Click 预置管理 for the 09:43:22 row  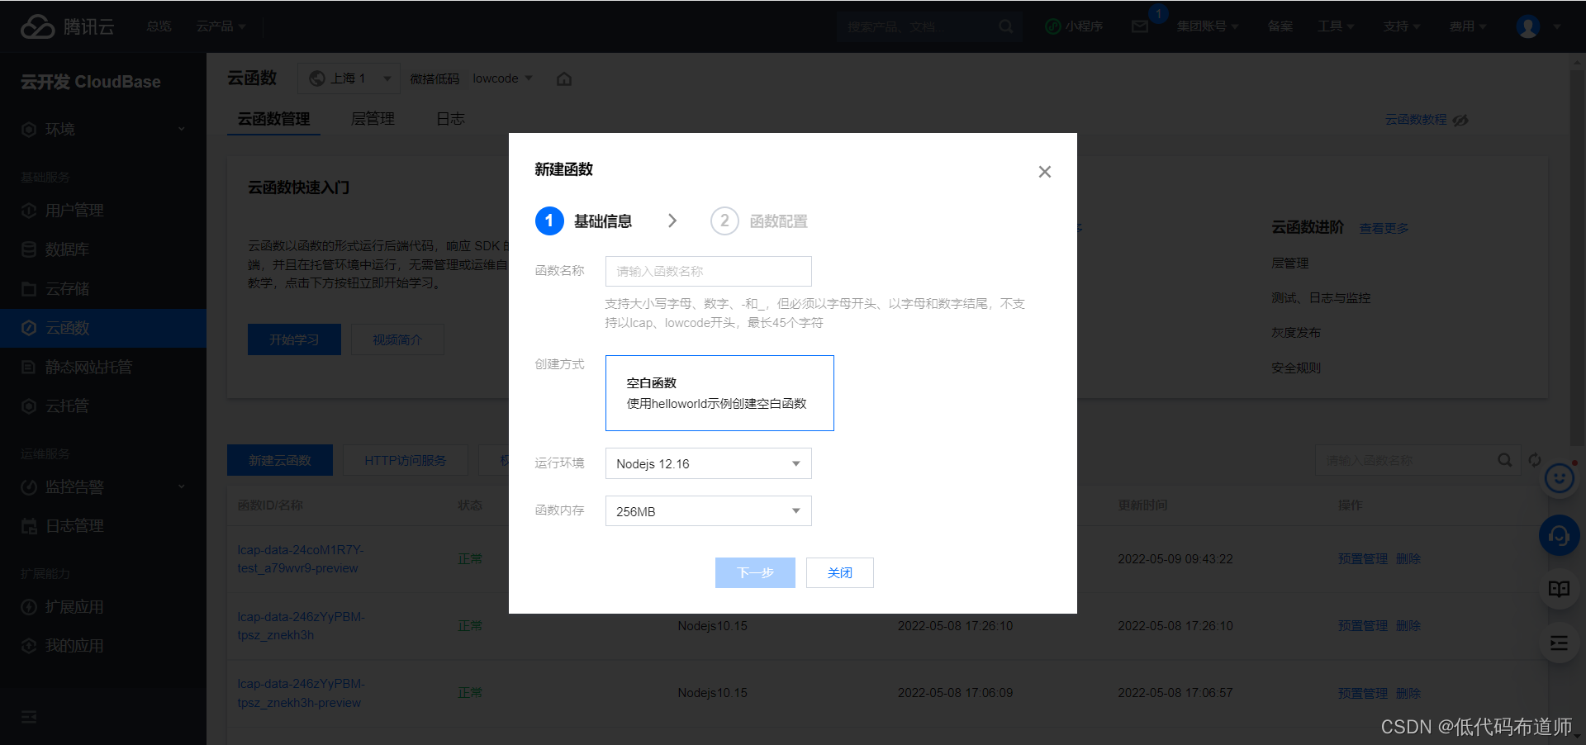pos(1363,559)
